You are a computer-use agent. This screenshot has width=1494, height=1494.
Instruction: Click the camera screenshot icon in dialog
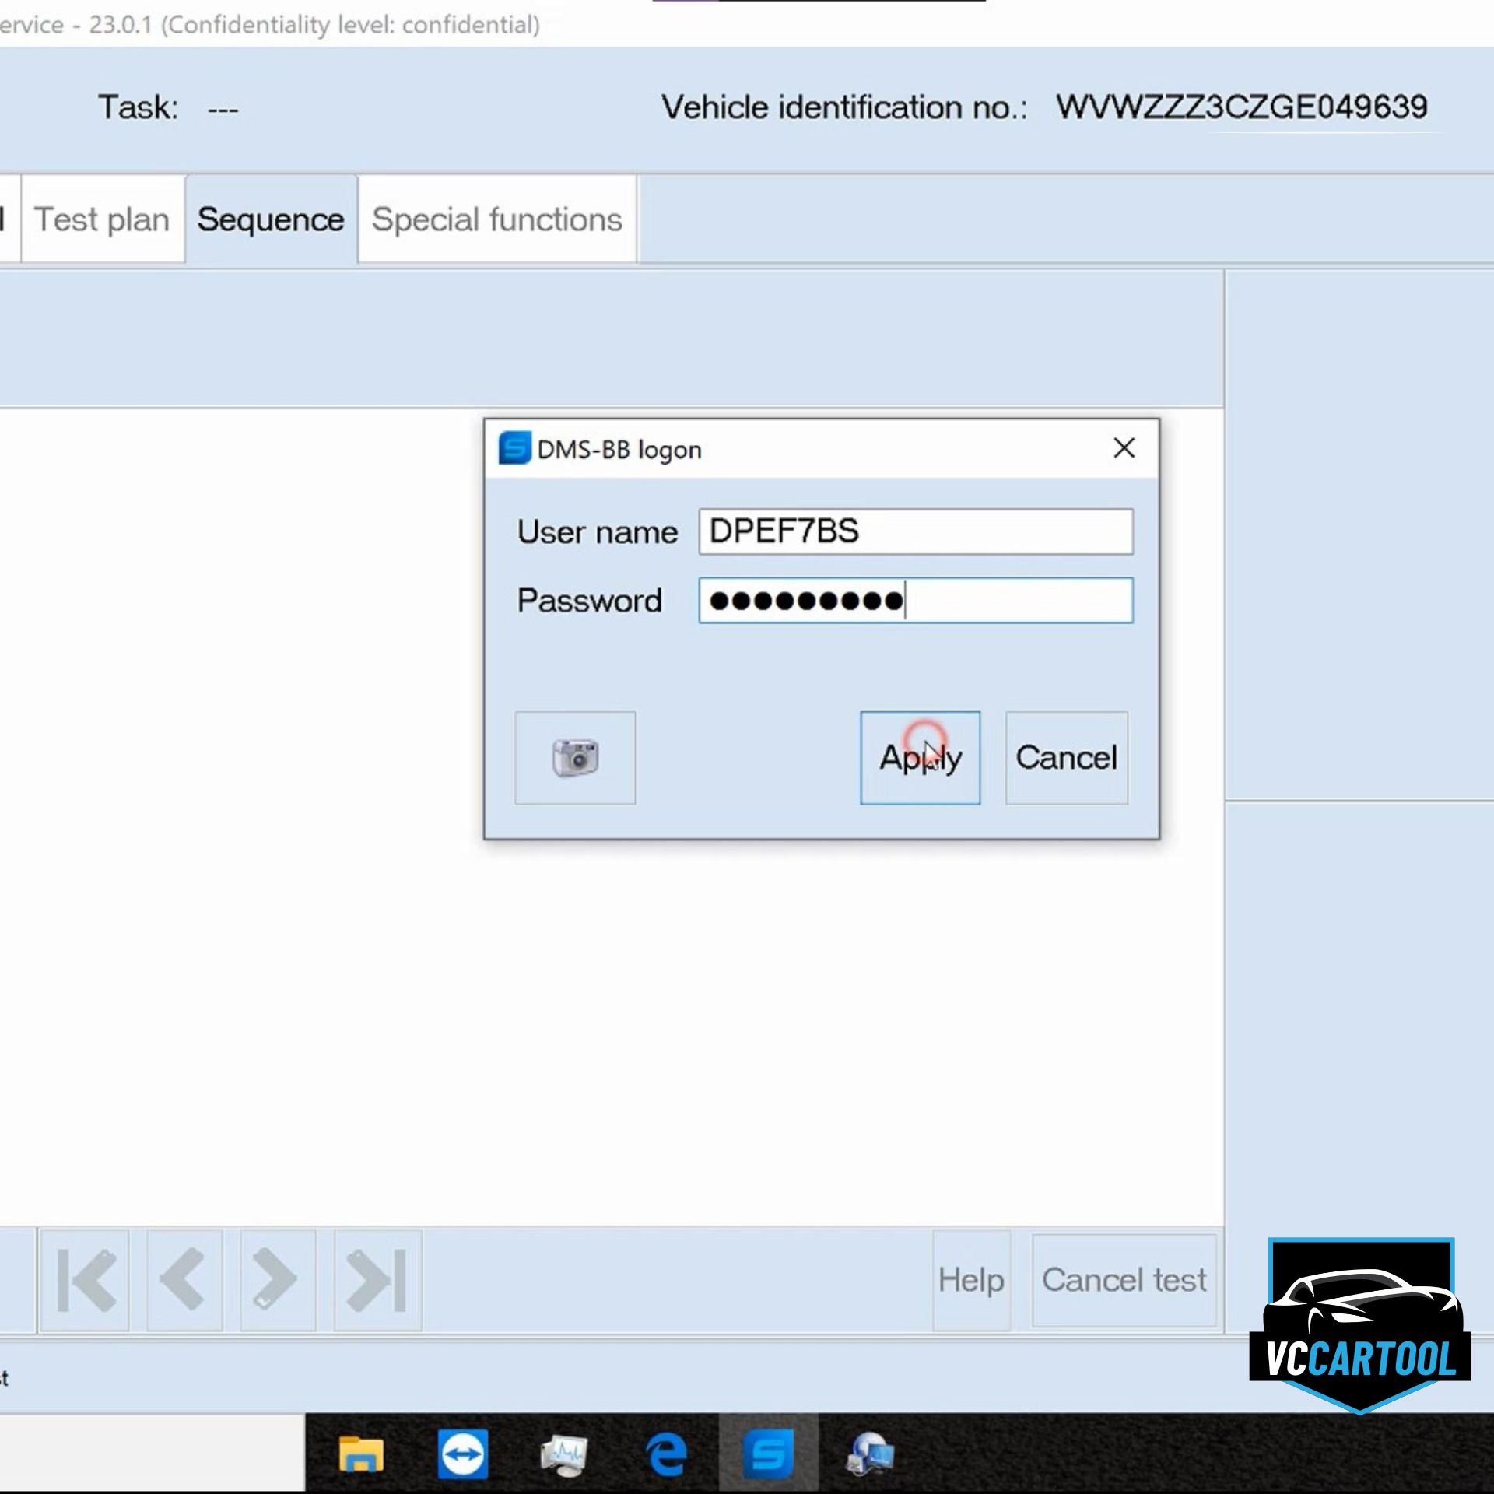(574, 757)
